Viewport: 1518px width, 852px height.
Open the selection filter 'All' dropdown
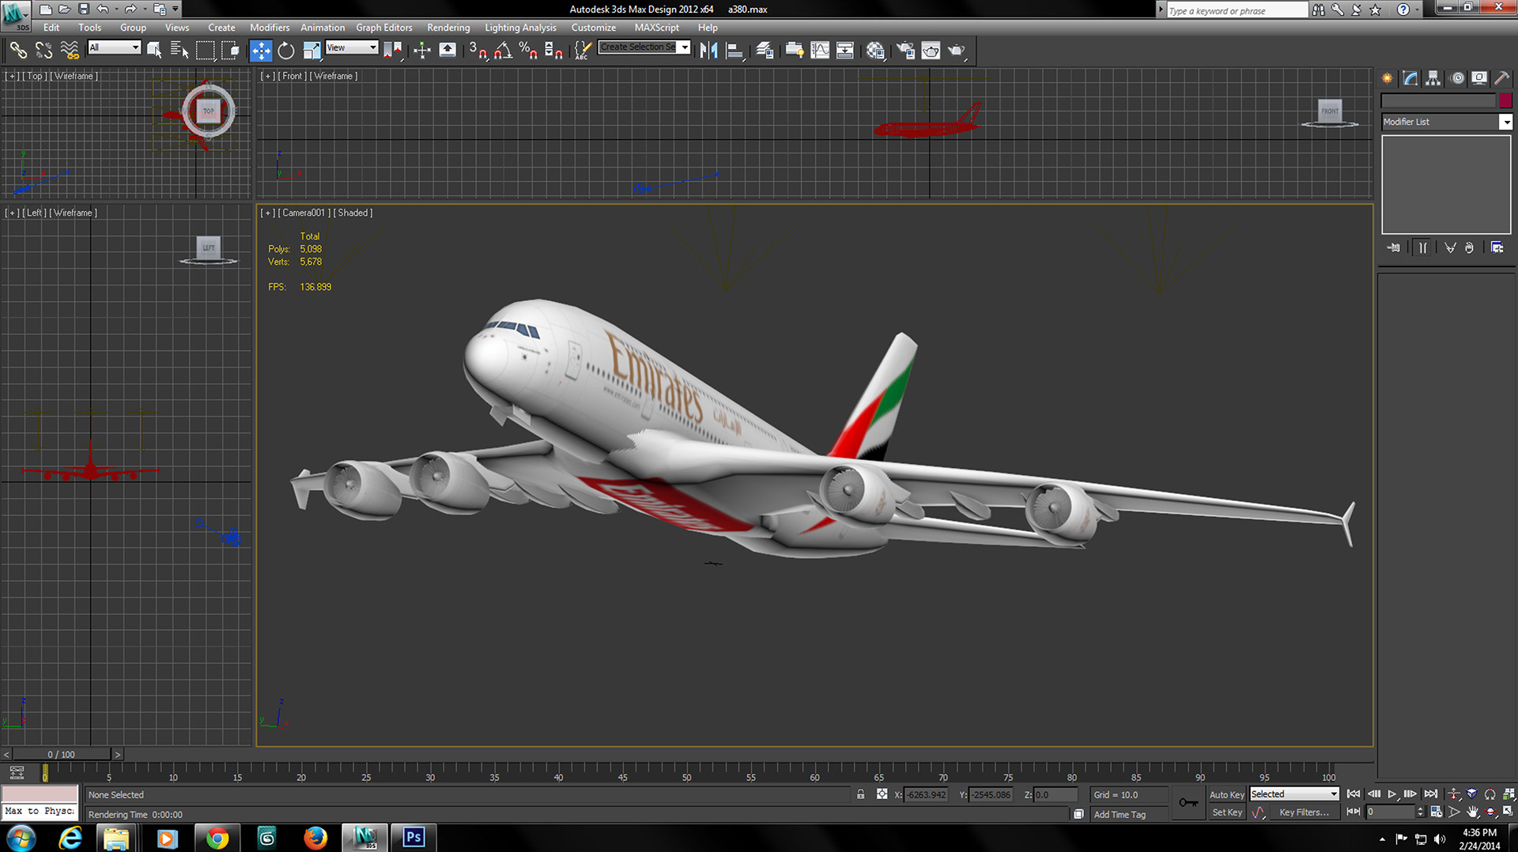pos(114,47)
